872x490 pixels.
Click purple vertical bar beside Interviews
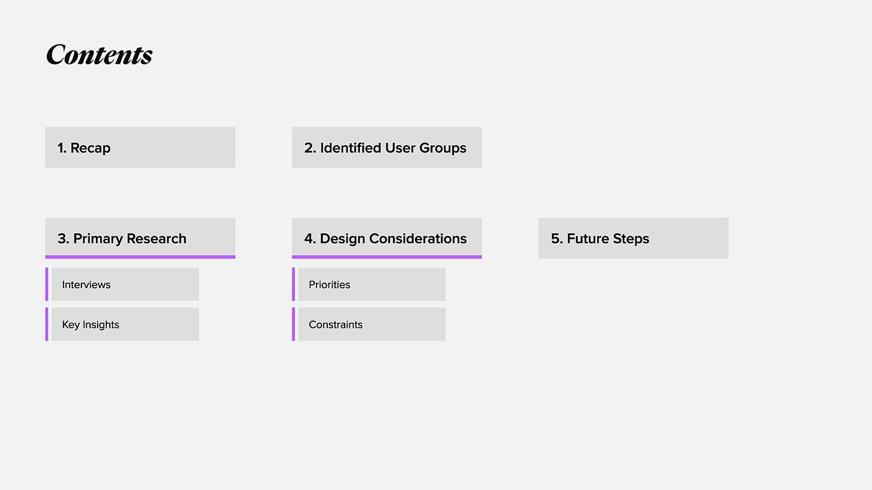point(47,284)
